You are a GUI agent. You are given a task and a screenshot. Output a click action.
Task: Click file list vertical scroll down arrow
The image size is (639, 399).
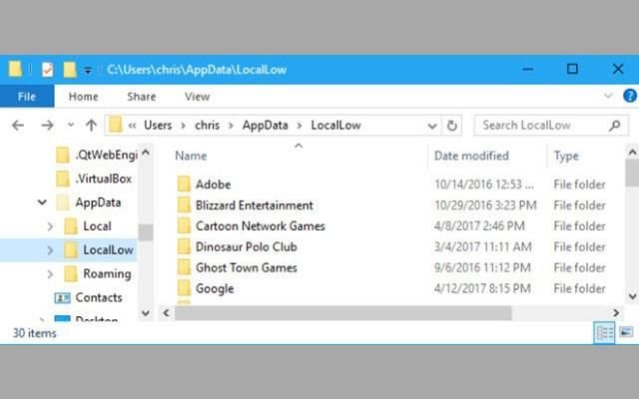632,296
